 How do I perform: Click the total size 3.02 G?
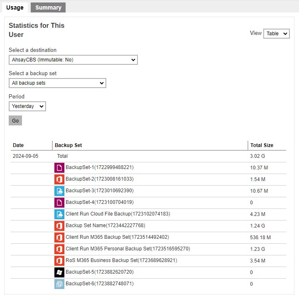click(x=257, y=156)
